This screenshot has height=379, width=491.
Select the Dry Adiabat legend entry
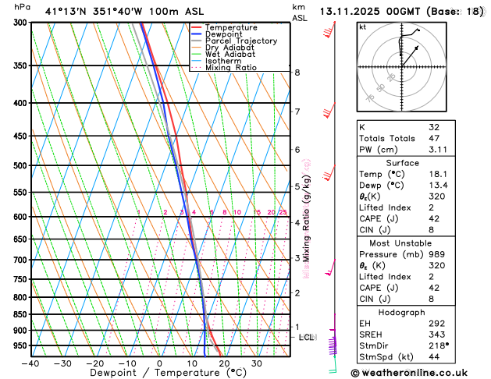click(222, 48)
